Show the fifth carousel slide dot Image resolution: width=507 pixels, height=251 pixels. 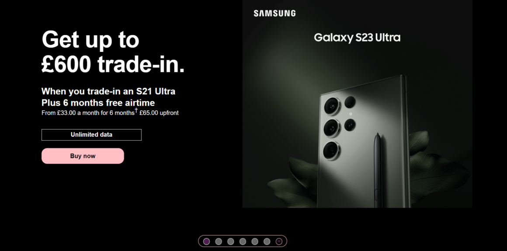[x=255, y=241]
